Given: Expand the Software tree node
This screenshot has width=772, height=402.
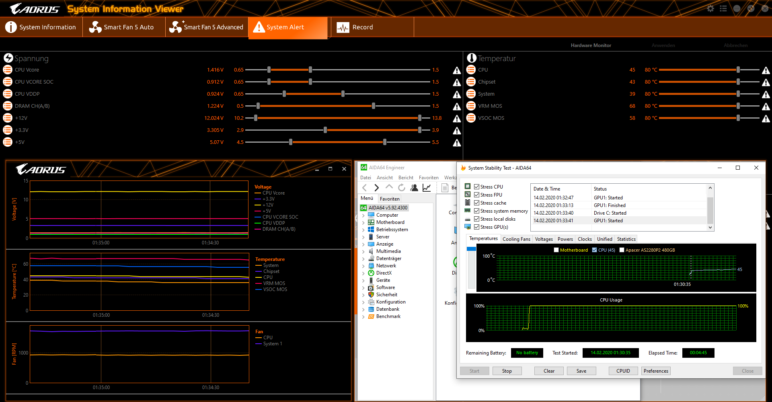Looking at the screenshot, I should point(363,287).
